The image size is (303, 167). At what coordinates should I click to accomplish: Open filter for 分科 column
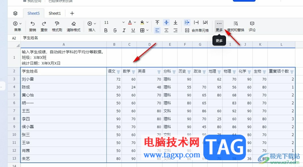point(174,72)
